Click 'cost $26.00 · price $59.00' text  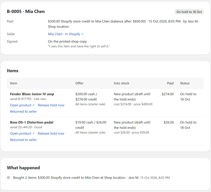[x=131, y=132]
